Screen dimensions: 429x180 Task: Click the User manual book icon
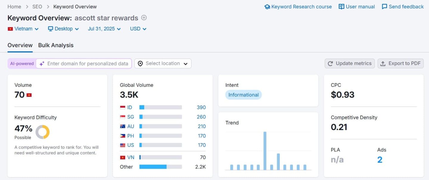pyautogui.click(x=341, y=7)
